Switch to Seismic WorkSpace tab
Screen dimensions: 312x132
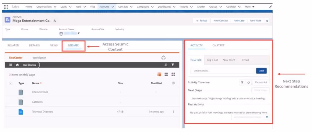pos(39,58)
